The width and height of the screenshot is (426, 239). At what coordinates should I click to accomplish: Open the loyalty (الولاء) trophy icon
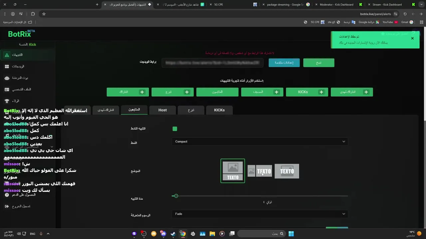tap(7, 101)
